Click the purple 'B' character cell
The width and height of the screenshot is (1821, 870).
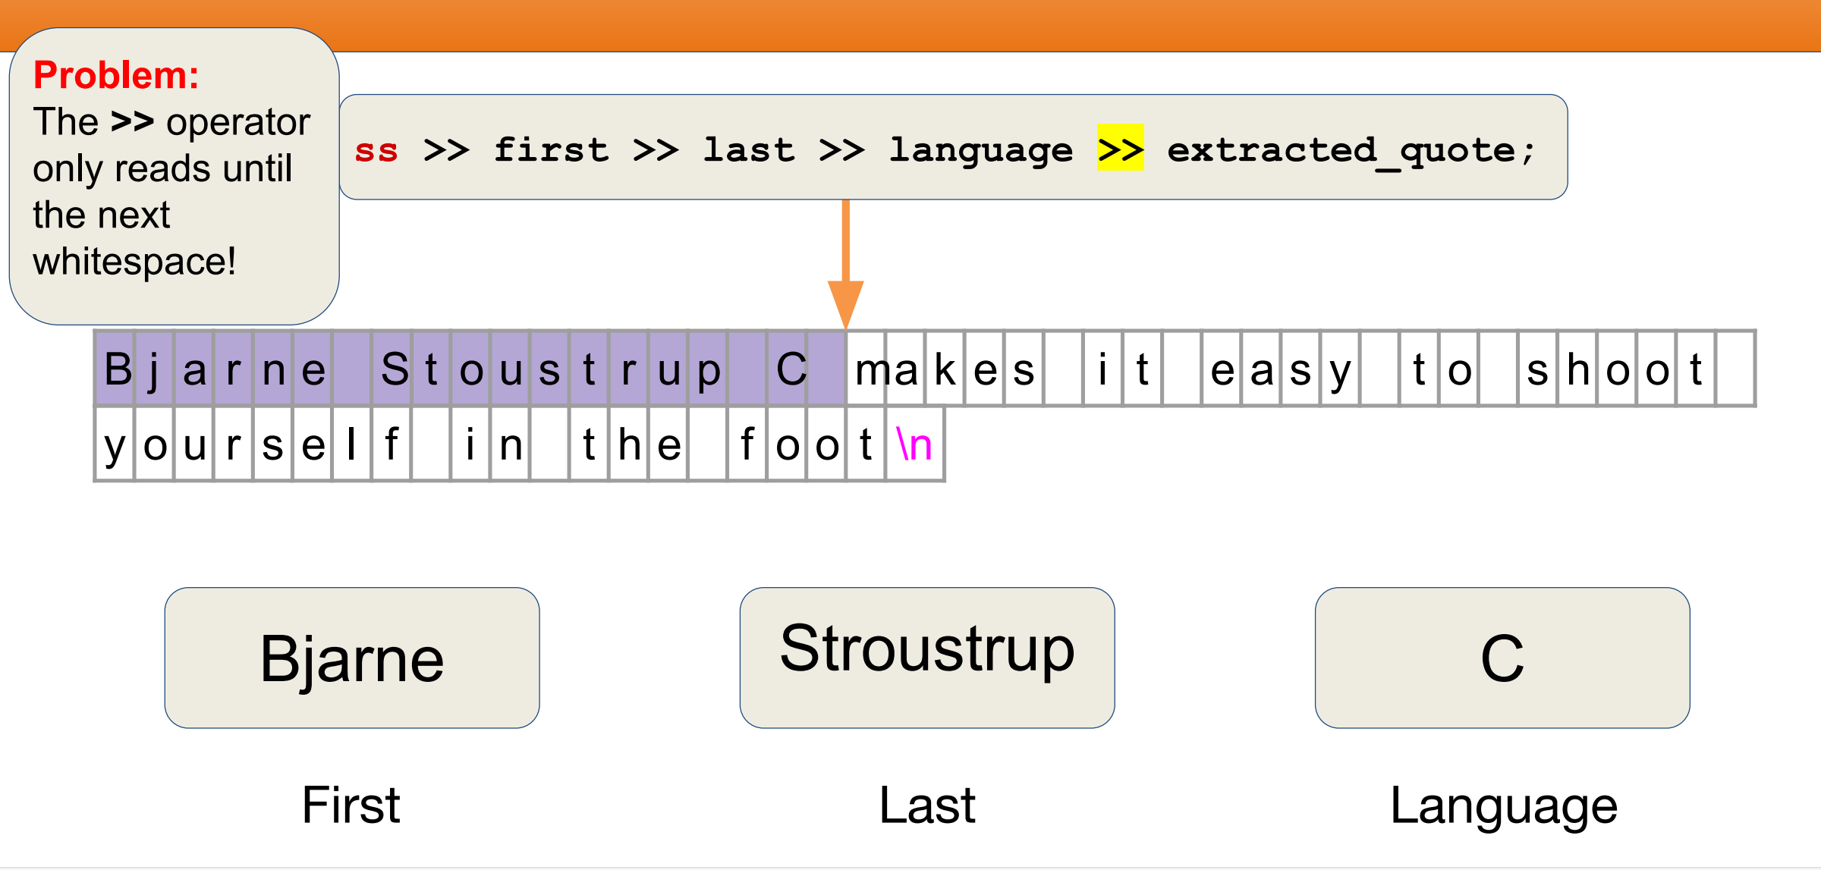point(115,369)
